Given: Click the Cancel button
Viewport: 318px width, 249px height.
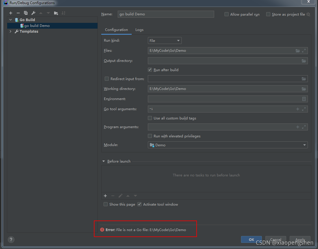Looking at the screenshot, I should pos(276,239).
